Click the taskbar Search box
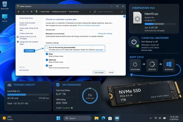The height and width of the screenshot is (122, 183). coord(78,118)
